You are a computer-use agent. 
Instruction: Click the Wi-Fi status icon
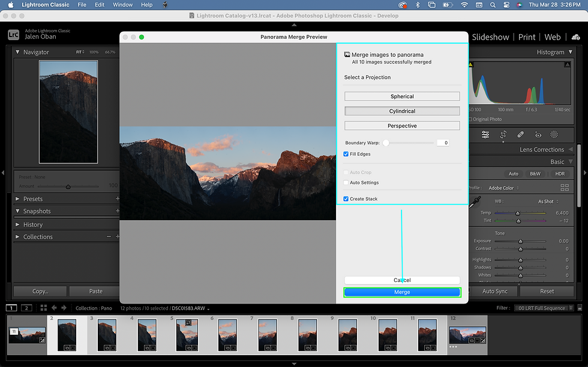(x=464, y=5)
